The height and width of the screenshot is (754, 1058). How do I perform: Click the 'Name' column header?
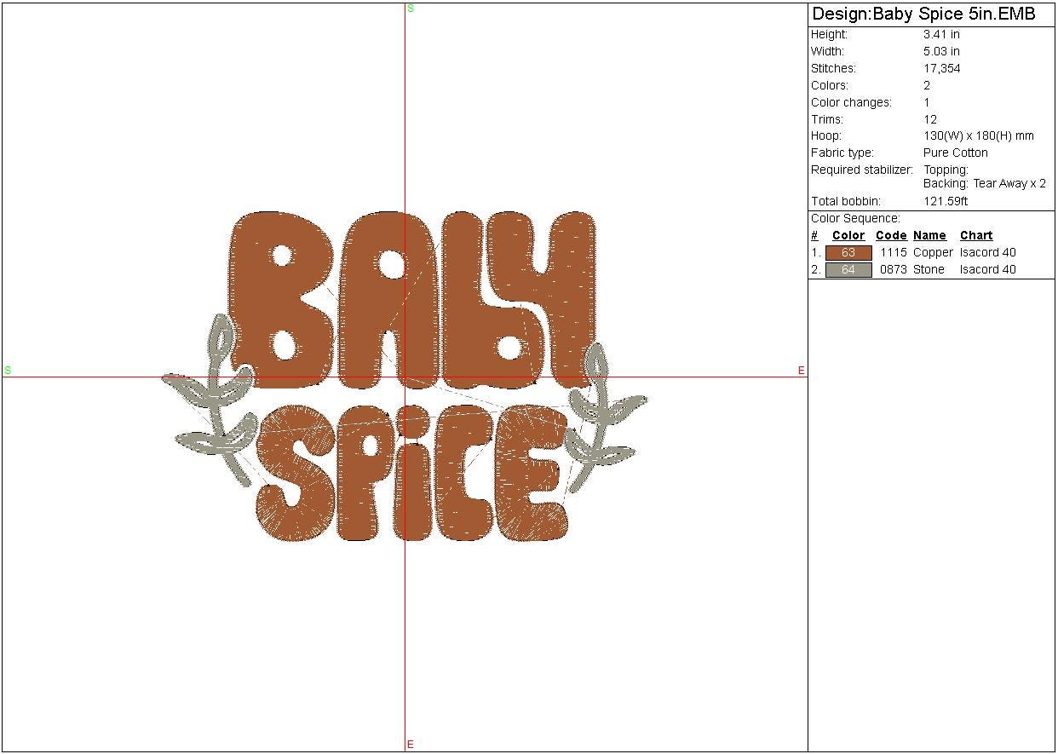[x=929, y=236]
